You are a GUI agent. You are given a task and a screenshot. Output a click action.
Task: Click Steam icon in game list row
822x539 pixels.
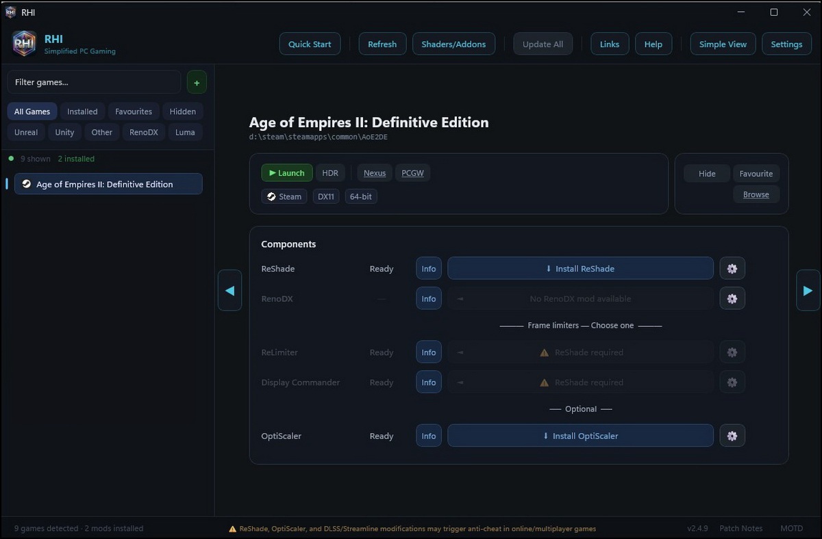[26, 184]
